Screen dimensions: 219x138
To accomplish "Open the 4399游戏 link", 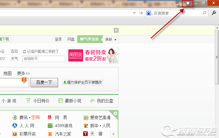I will tap(63, 126).
